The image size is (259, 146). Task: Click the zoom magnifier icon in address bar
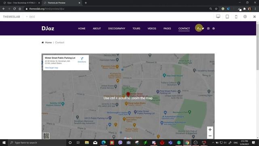210,9
